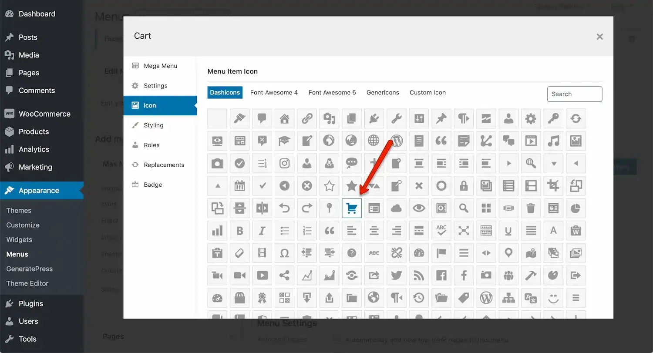Select the WordPress logo Dashicon

[x=396, y=141]
